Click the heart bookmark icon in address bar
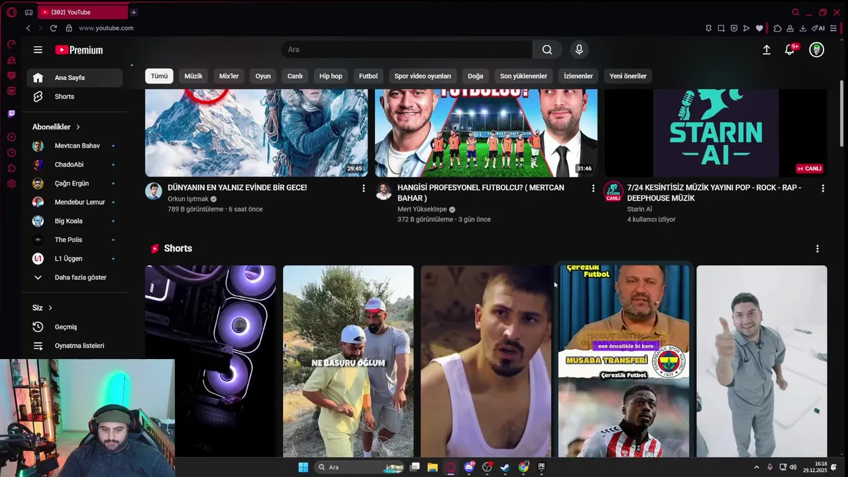 (759, 28)
